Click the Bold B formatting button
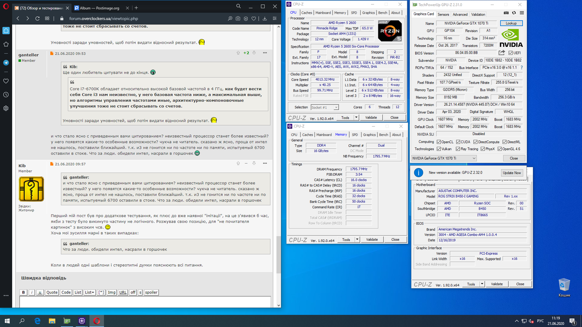 (x=24, y=292)
